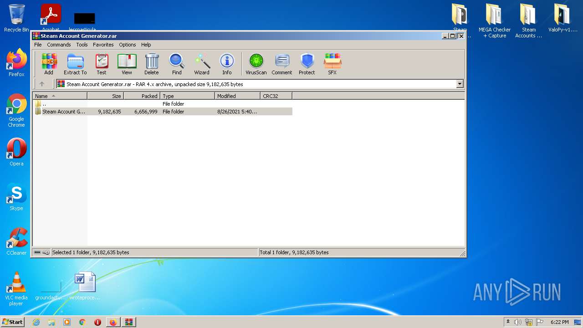Launch Opera desktop shortcut
The width and height of the screenshot is (583, 328).
click(x=16, y=152)
